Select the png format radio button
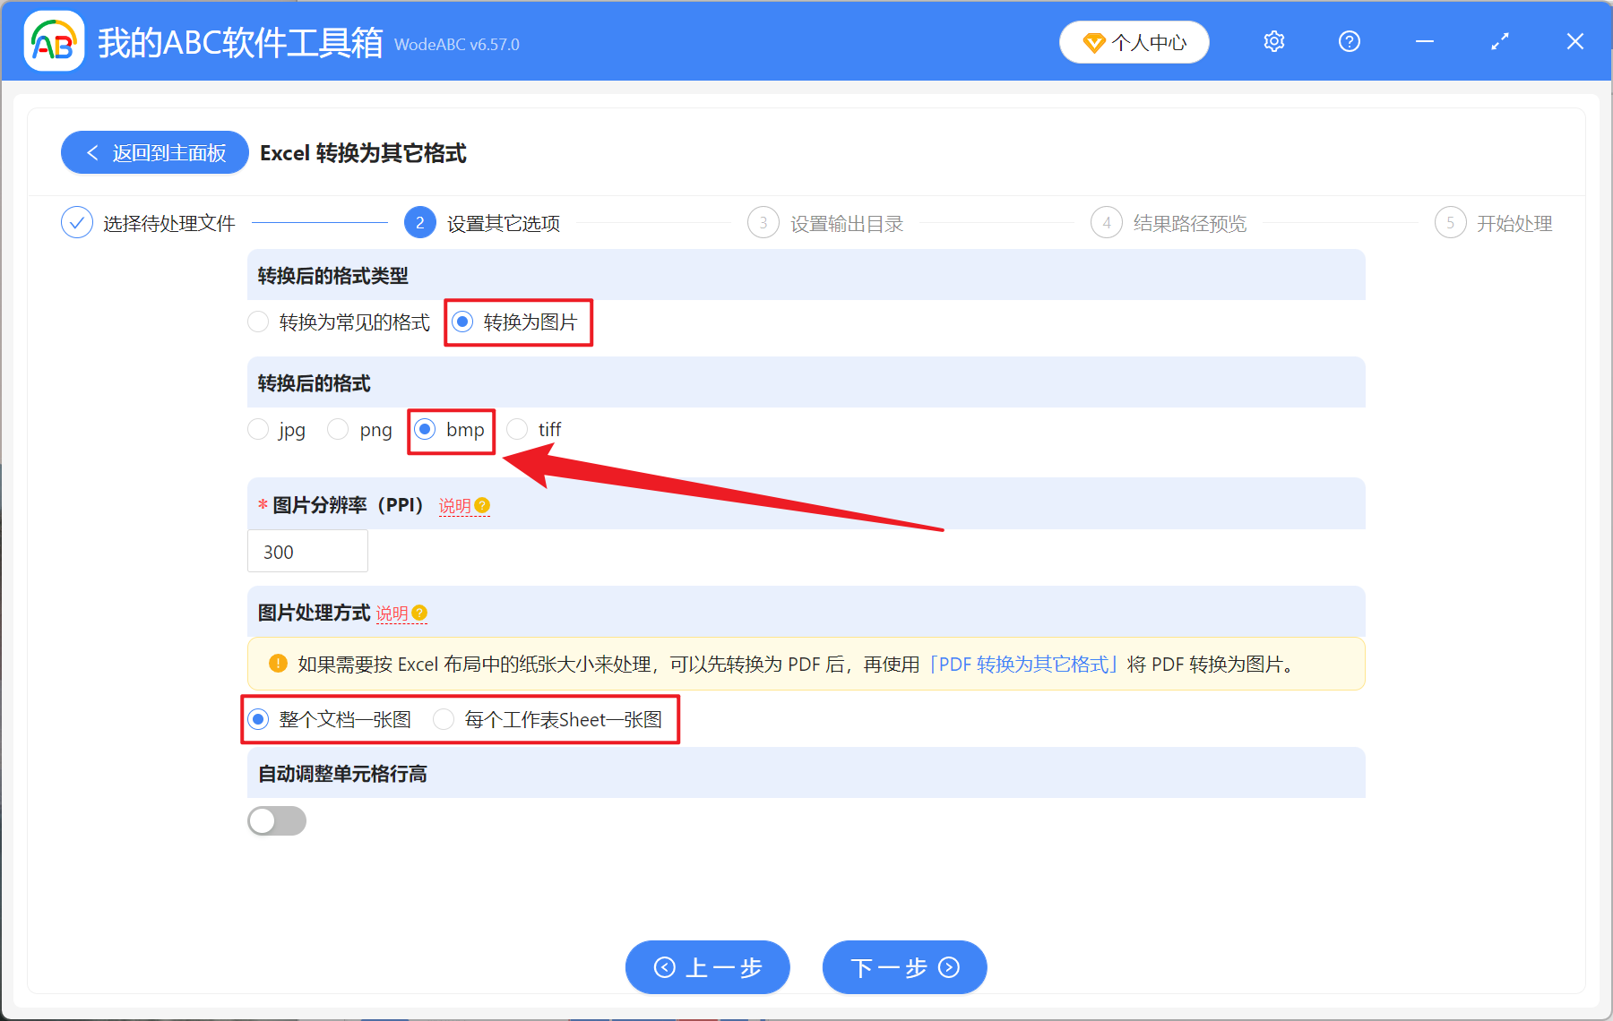1613x1021 pixels. tap(338, 429)
